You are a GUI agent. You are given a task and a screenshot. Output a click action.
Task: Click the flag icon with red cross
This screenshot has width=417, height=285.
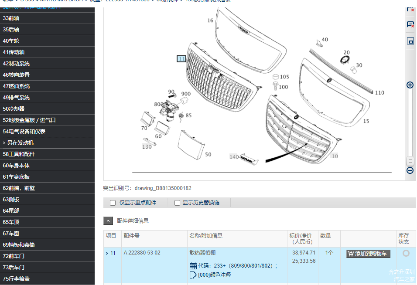(410, 9)
